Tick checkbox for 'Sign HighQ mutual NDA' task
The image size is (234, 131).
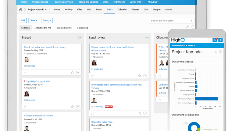(25, 107)
